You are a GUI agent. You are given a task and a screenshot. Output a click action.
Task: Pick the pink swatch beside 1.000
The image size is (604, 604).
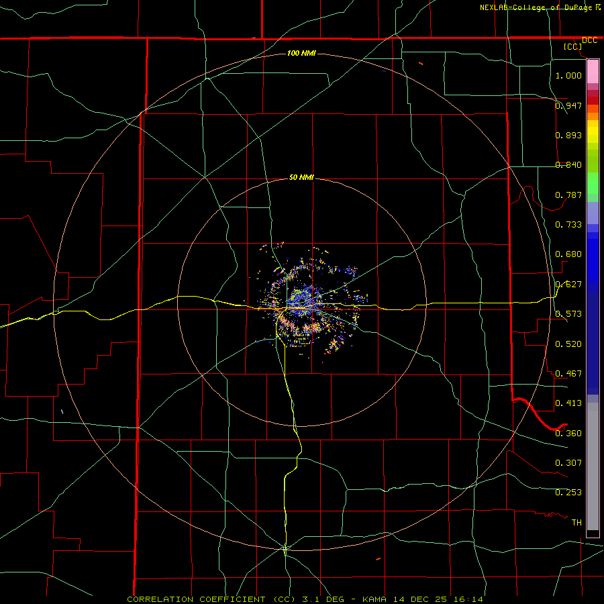click(x=593, y=72)
